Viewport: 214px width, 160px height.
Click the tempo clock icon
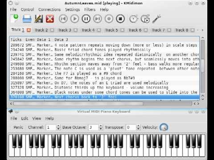tap(133, 19)
